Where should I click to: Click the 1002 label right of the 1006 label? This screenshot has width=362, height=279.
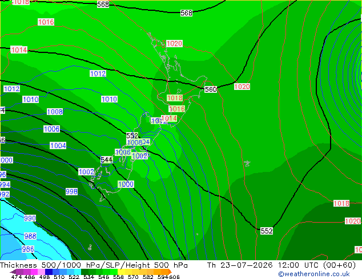[140, 156]
